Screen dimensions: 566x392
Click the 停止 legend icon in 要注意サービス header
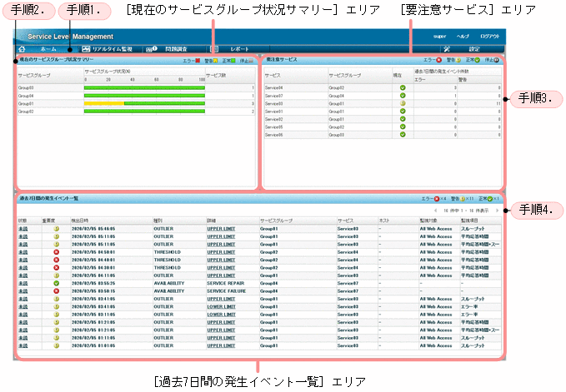[497, 60]
